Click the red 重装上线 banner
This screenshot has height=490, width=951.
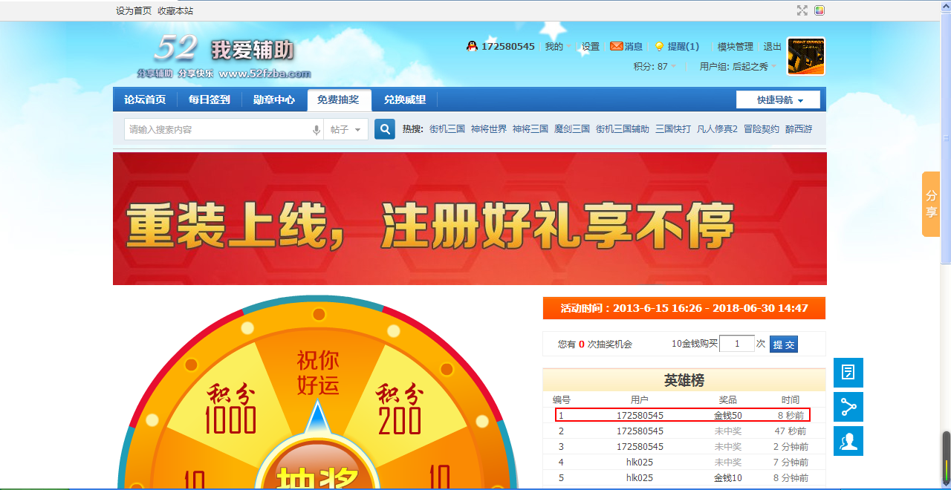click(470, 219)
